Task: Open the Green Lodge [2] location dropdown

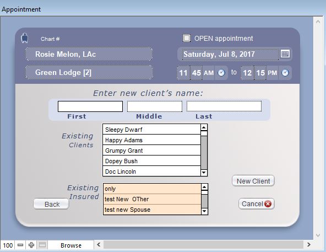Action: pyautogui.click(x=89, y=72)
